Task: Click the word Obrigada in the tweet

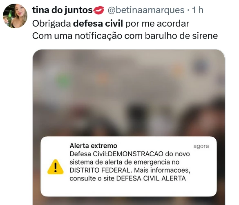Action: tap(51, 24)
